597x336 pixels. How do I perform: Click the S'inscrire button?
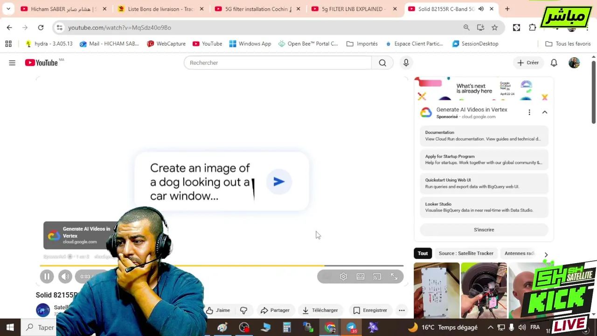(x=484, y=230)
